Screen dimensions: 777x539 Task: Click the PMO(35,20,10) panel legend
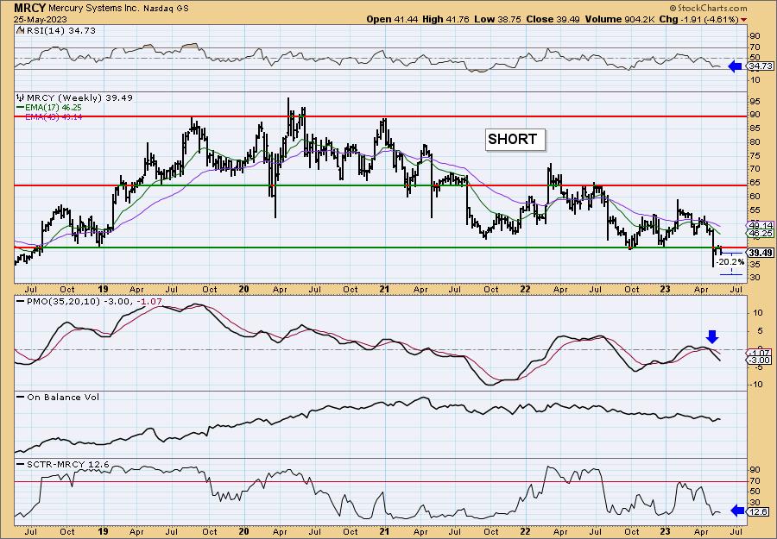[x=89, y=302]
